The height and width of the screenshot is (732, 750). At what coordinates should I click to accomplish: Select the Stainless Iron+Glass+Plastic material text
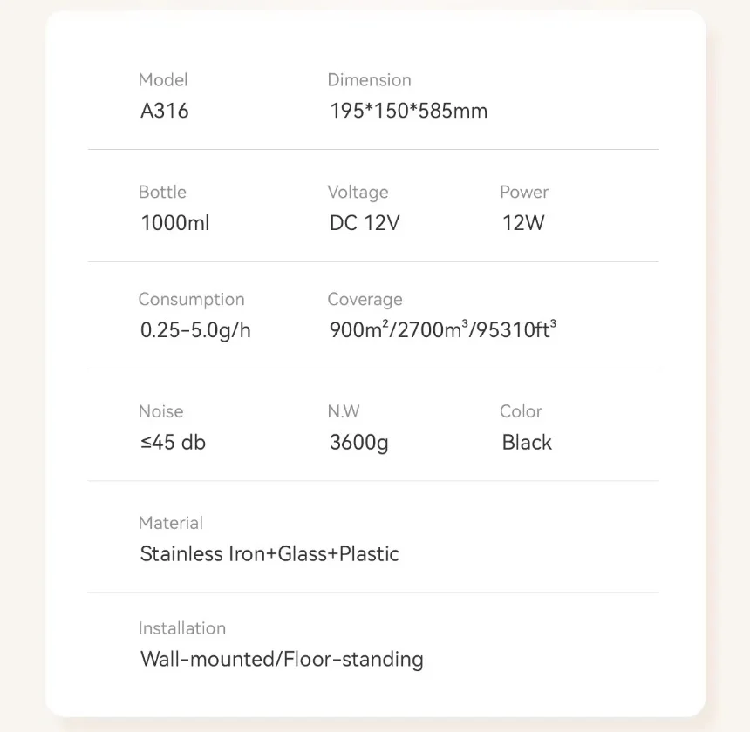coord(269,554)
